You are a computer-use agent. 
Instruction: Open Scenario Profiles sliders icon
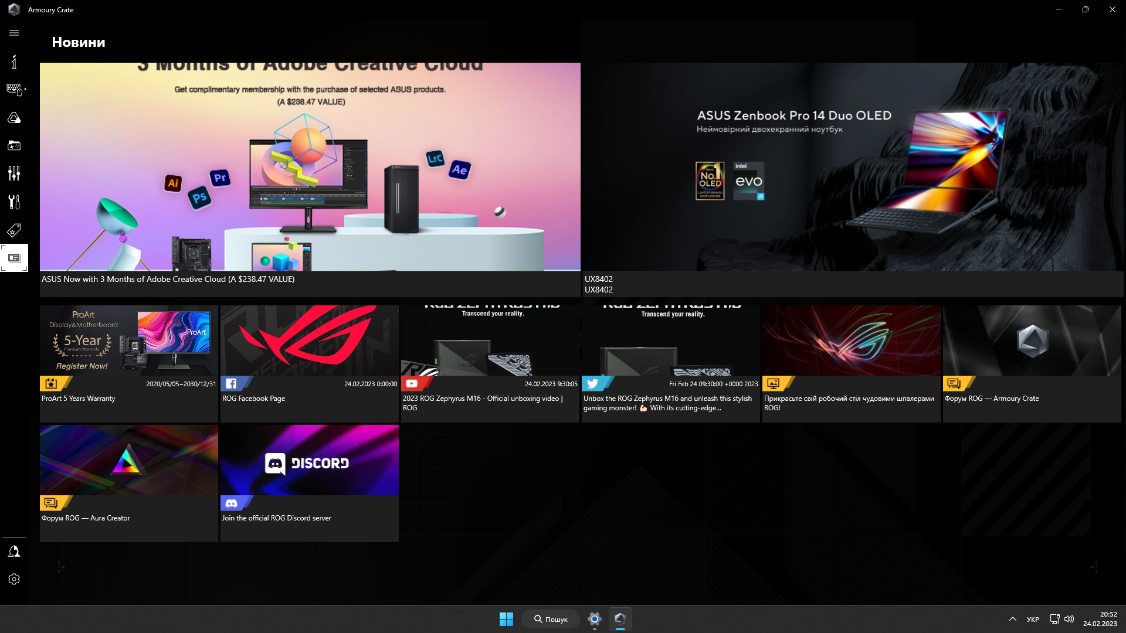click(14, 173)
